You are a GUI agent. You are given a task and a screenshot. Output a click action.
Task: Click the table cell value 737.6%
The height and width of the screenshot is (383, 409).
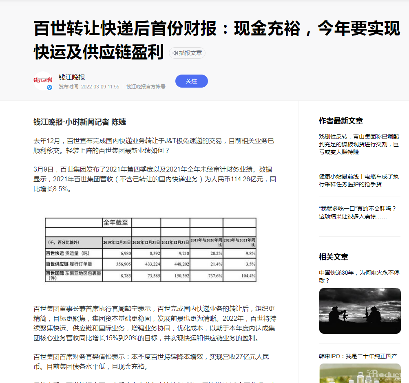click(x=206, y=276)
